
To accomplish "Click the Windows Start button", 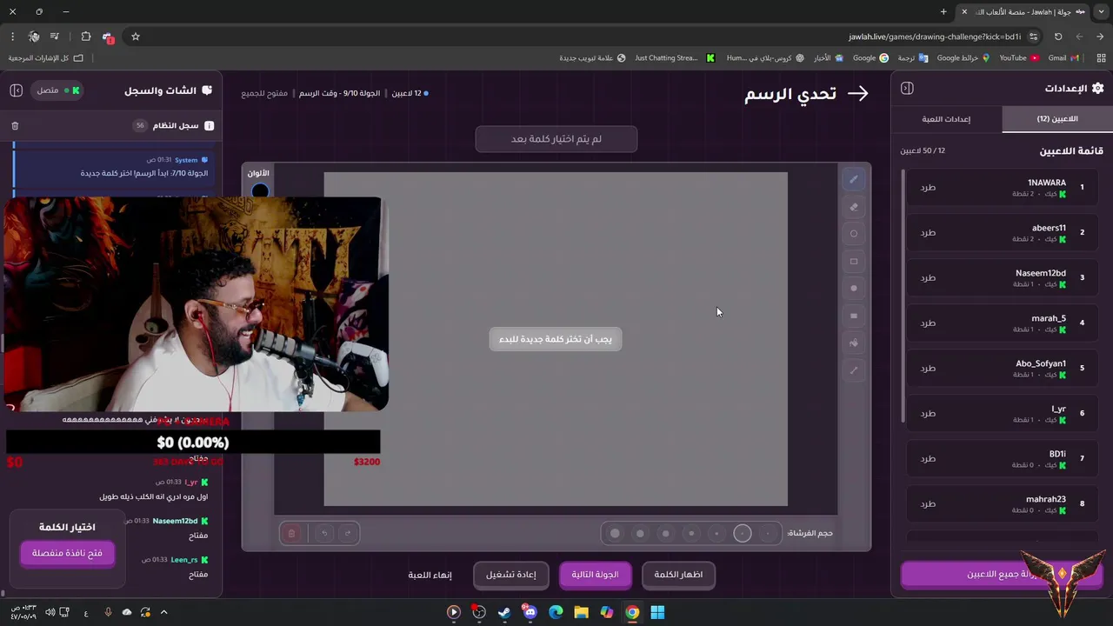I will click(x=657, y=612).
